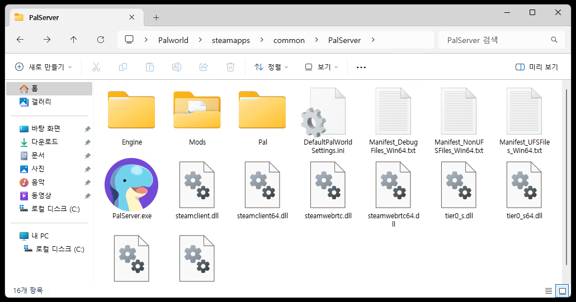The height and width of the screenshot is (302, 576).
Task: Select steamclient.dll file
Action: 197,190
